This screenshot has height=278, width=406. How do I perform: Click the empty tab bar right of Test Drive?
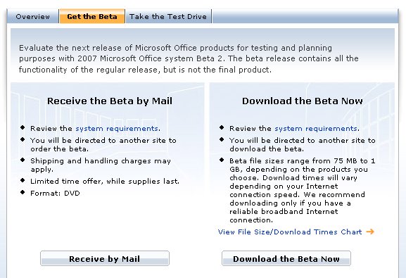tap(305, 16)
